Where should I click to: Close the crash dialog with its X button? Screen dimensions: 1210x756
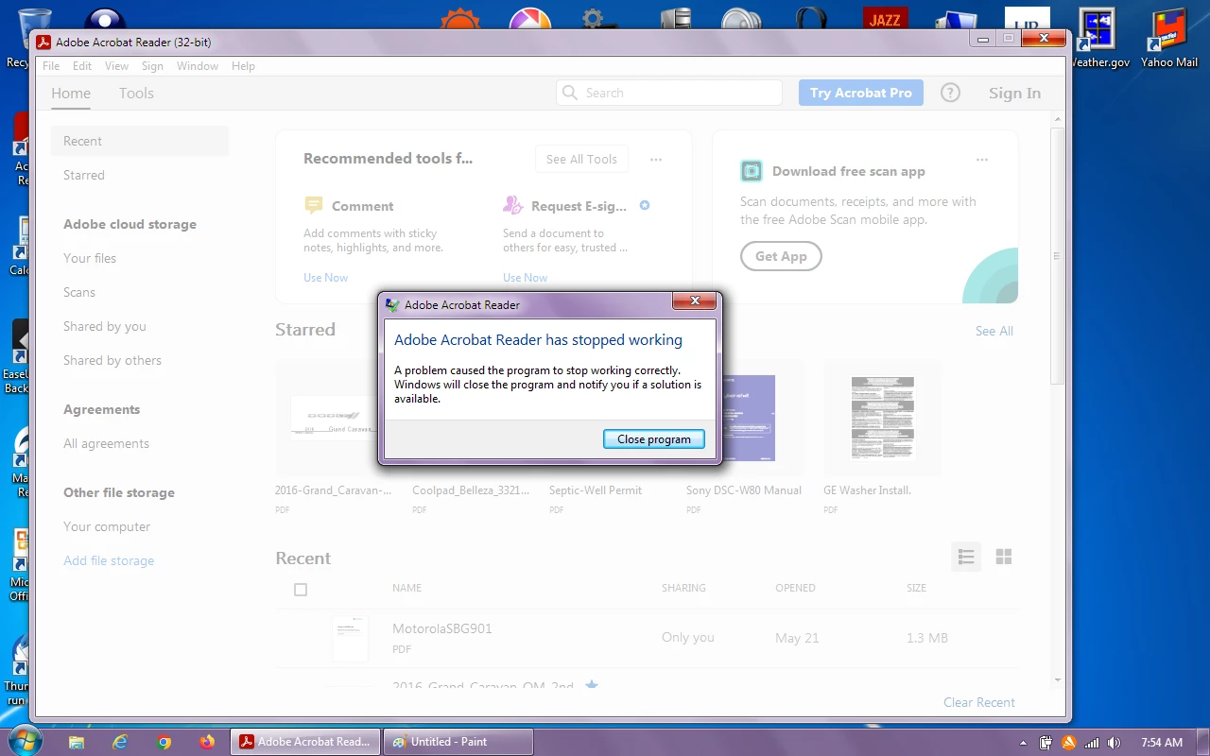click(695, 301)
